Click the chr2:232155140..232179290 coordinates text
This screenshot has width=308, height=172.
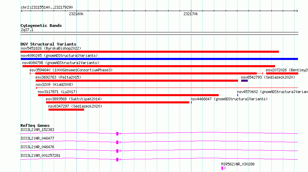tap(47, 7)
